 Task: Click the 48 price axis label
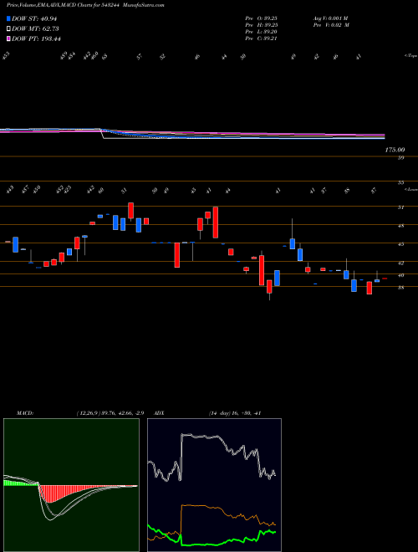[400, 226]
